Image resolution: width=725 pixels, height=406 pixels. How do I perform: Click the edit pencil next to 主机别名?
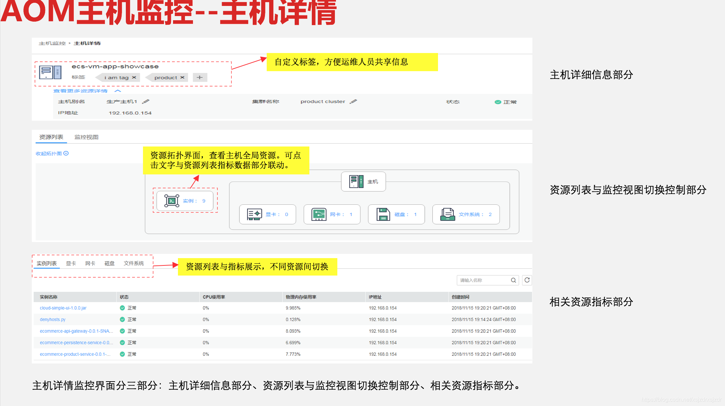pos(146,101)
